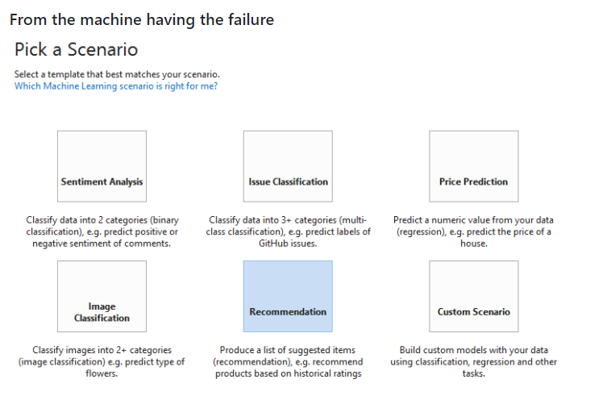Viewport: 590px width, 400px height.
Task: Click the 'Issue Classification' label text
Action: 288,182
